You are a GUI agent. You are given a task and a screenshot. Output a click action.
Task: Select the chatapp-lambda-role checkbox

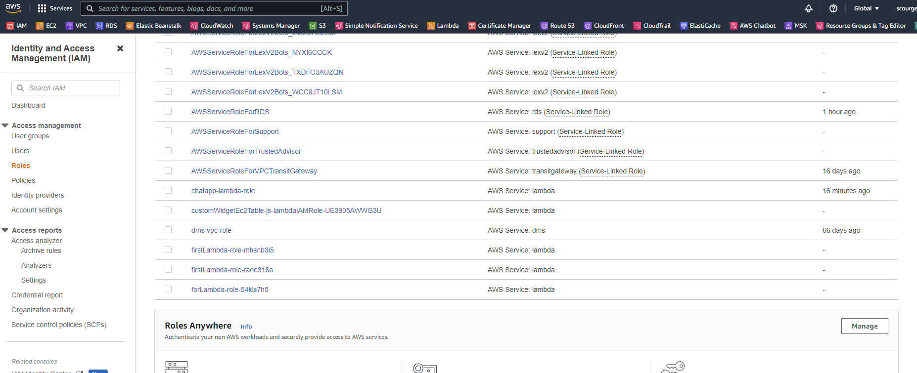168,190
